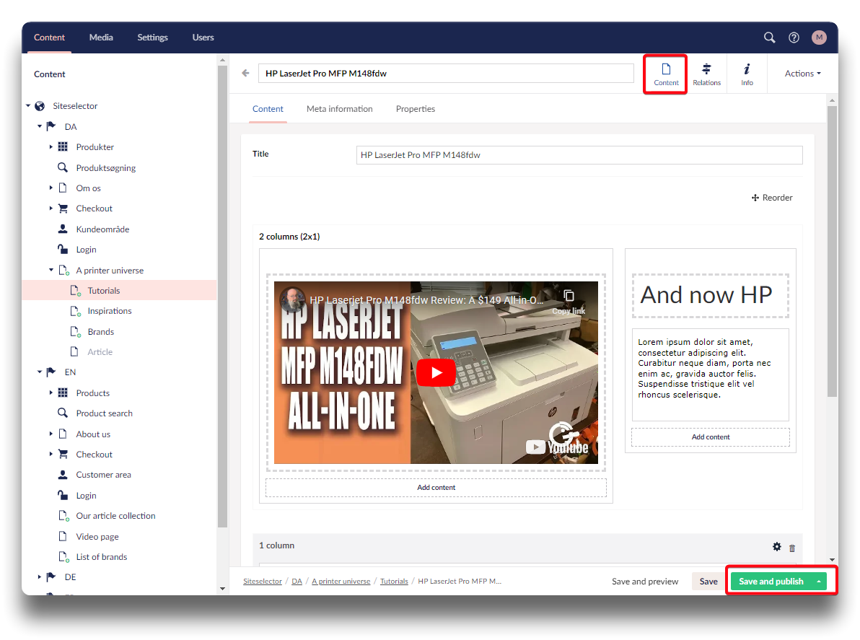Screen dimensions: 860x640
Task: Click the Reorder move icon
Action: tap(755, 198)
